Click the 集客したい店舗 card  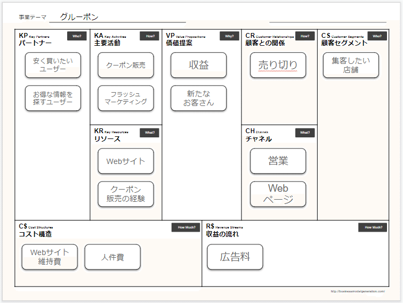(x=351, y=65)
